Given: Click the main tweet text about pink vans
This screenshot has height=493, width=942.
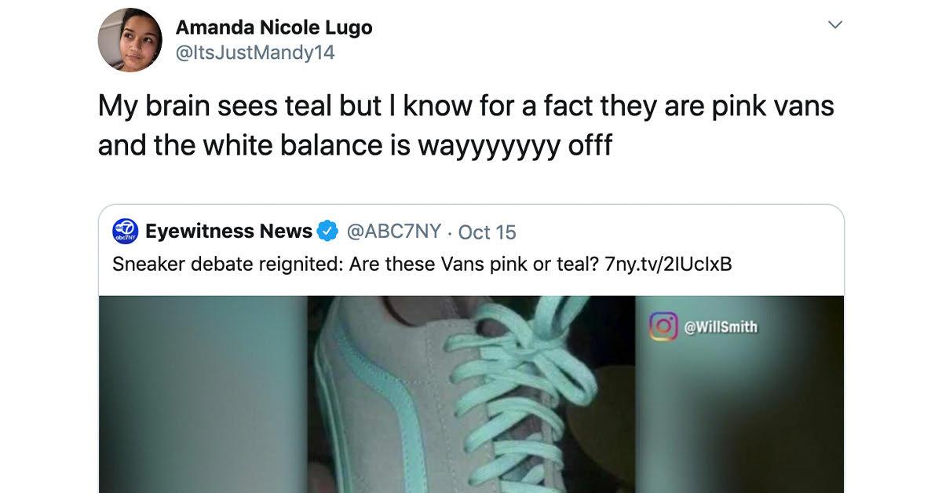Looking at the screenshot, I should pyautogui.click(x=466, y=125).
